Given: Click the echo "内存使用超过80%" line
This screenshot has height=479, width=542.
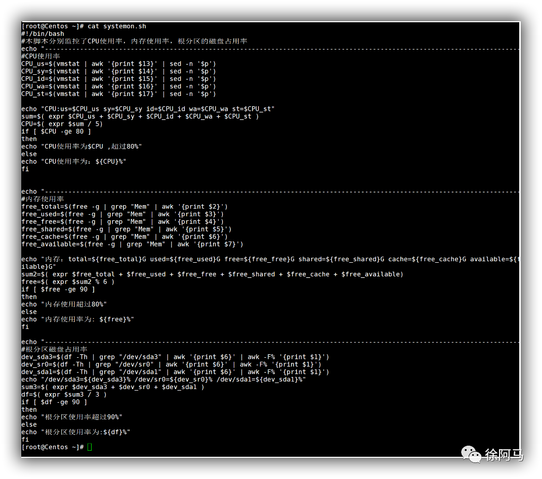Looking at the screenshot, I should coord(64,304).
